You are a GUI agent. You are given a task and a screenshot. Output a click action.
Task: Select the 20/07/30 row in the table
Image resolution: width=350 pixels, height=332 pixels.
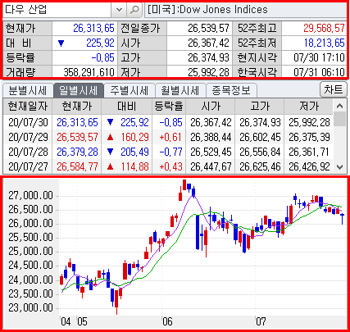click(168, 122)
